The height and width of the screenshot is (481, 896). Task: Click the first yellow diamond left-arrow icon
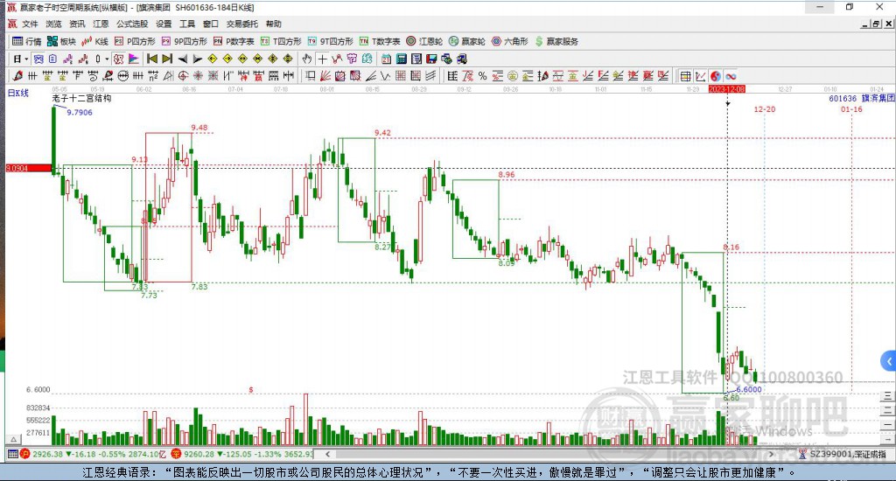213,59
